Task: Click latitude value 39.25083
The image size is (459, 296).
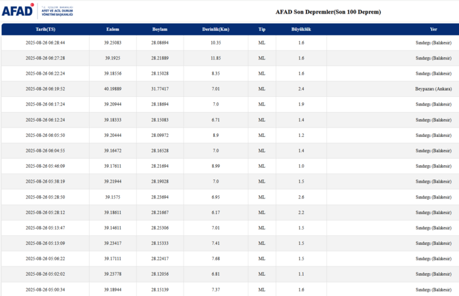Action: (113, 43)
